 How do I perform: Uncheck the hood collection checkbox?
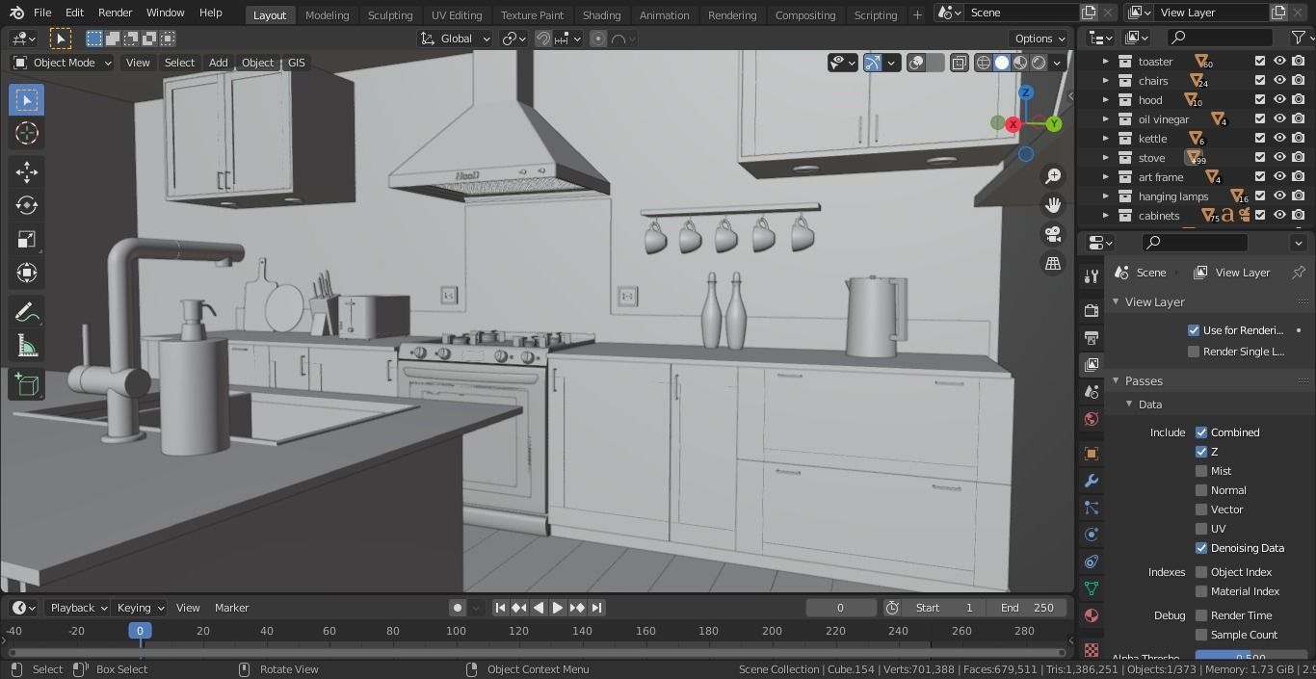1260,99
